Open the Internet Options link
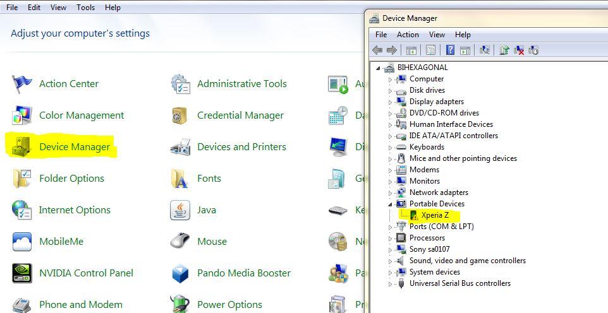608x313 pixels. (x=75, y=210)
